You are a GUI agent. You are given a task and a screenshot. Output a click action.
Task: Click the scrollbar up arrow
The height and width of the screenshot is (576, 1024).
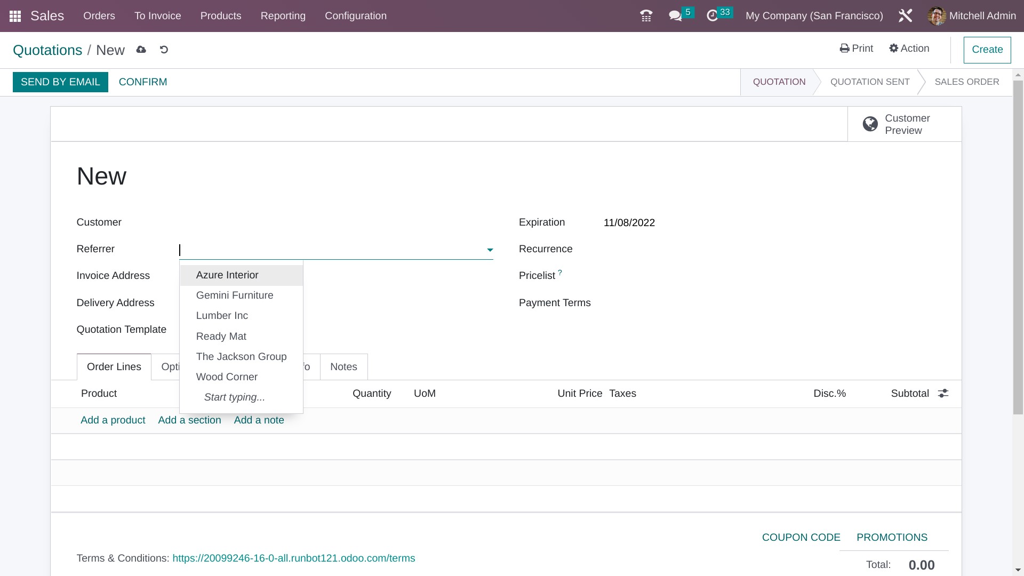coord(1018,75)
